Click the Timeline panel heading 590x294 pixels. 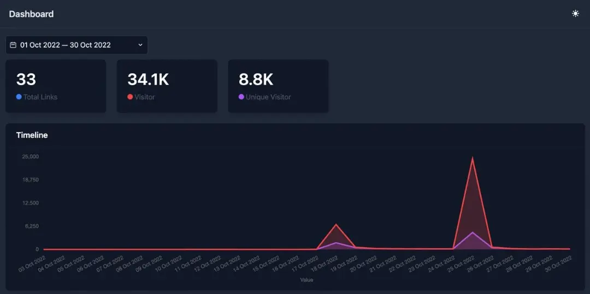click(32, 135)
